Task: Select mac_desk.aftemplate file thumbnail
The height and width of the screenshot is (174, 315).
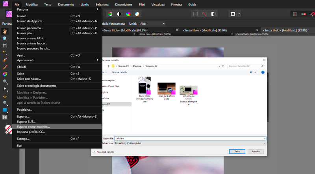Action: 167,91
